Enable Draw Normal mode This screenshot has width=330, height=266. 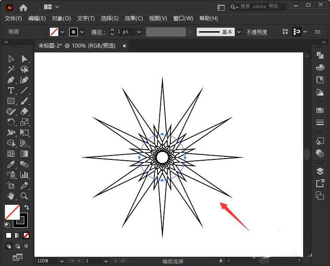[9, 246]
